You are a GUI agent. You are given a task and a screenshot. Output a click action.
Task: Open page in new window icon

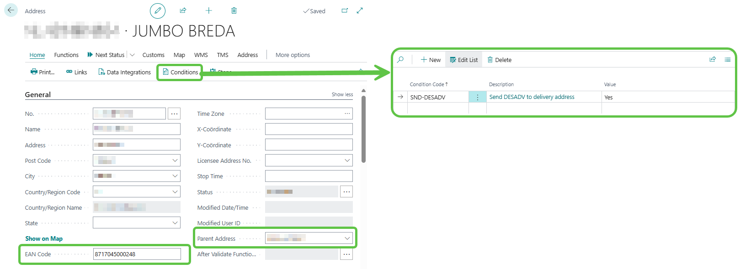345,10
